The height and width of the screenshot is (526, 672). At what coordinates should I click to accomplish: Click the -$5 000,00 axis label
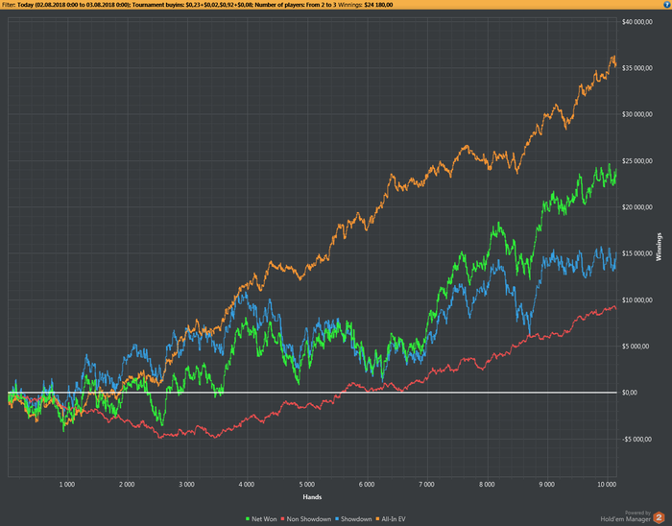[x=637, y=440]
